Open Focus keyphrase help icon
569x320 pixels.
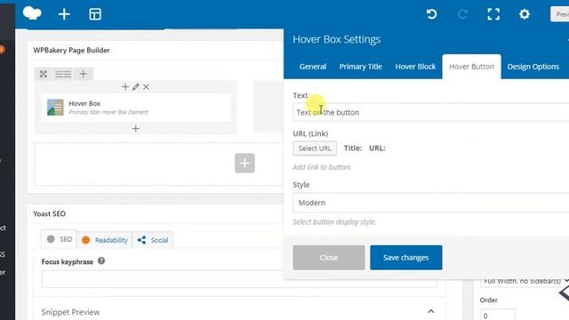coord(101,260)
